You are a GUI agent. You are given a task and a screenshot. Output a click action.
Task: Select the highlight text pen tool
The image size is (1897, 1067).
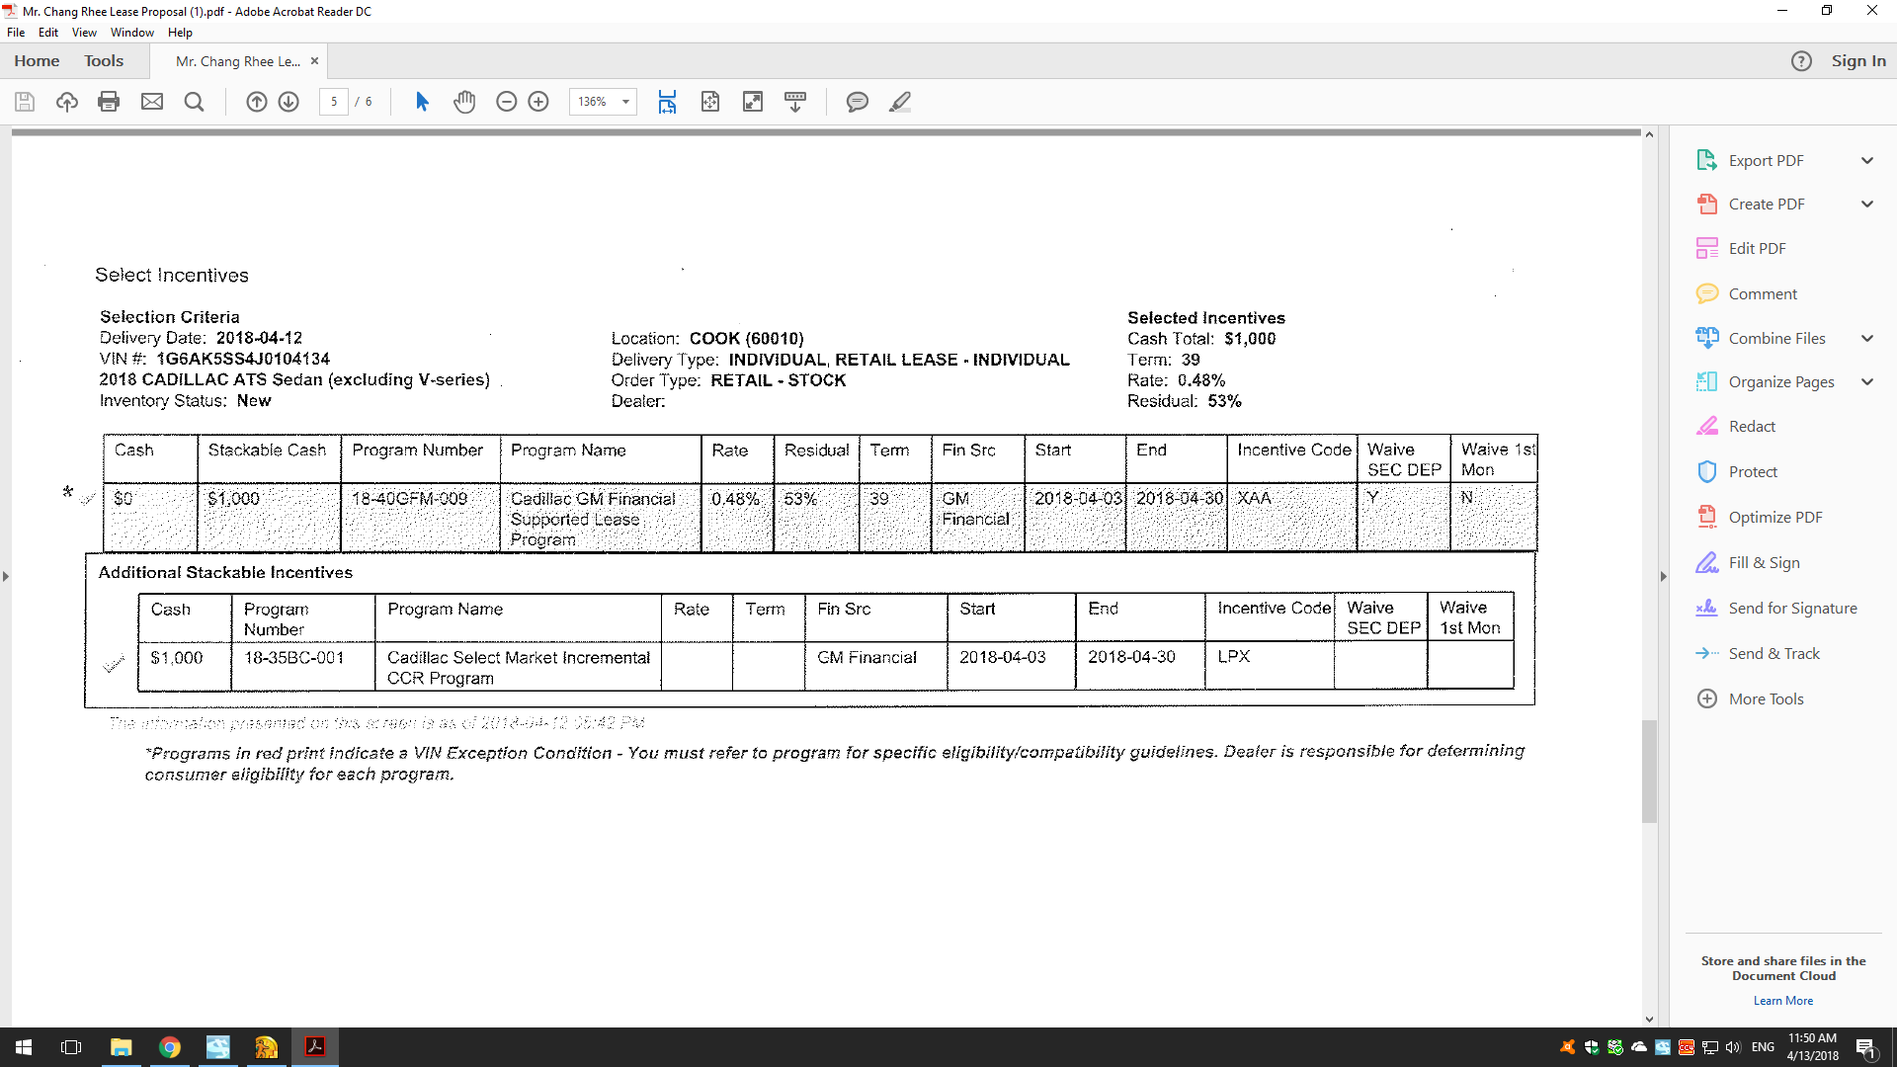(x=900, y=102)
